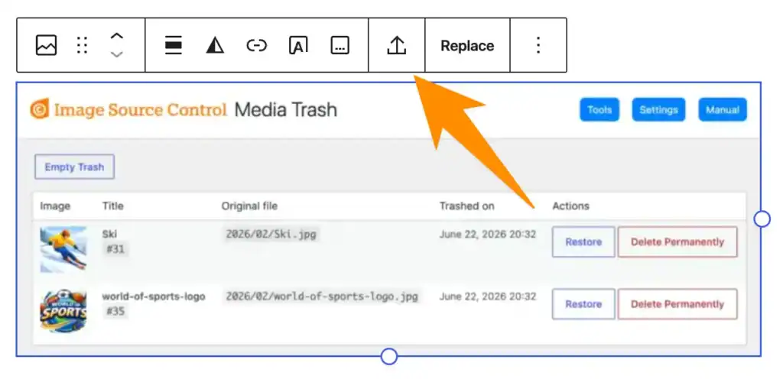Click the right-edge image resize handle

click(x=762, y=219)
